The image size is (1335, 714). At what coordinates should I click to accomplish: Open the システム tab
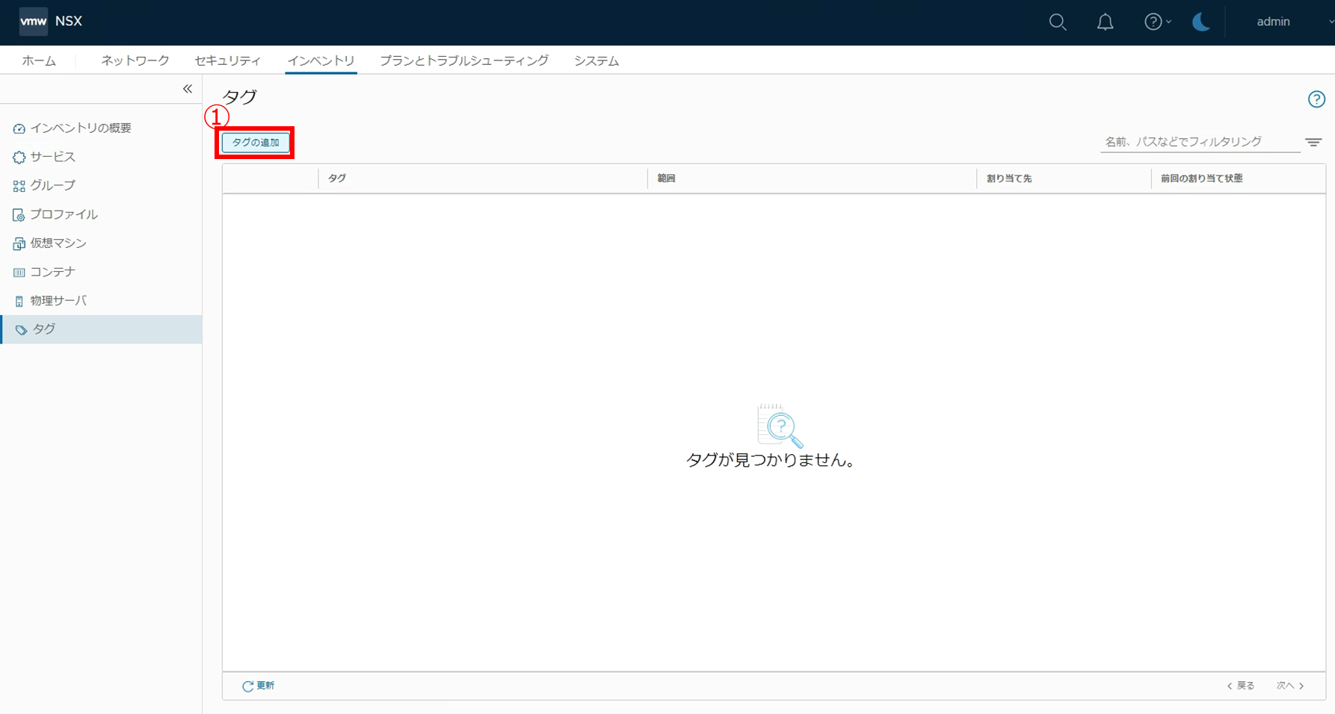coord(596,60)
